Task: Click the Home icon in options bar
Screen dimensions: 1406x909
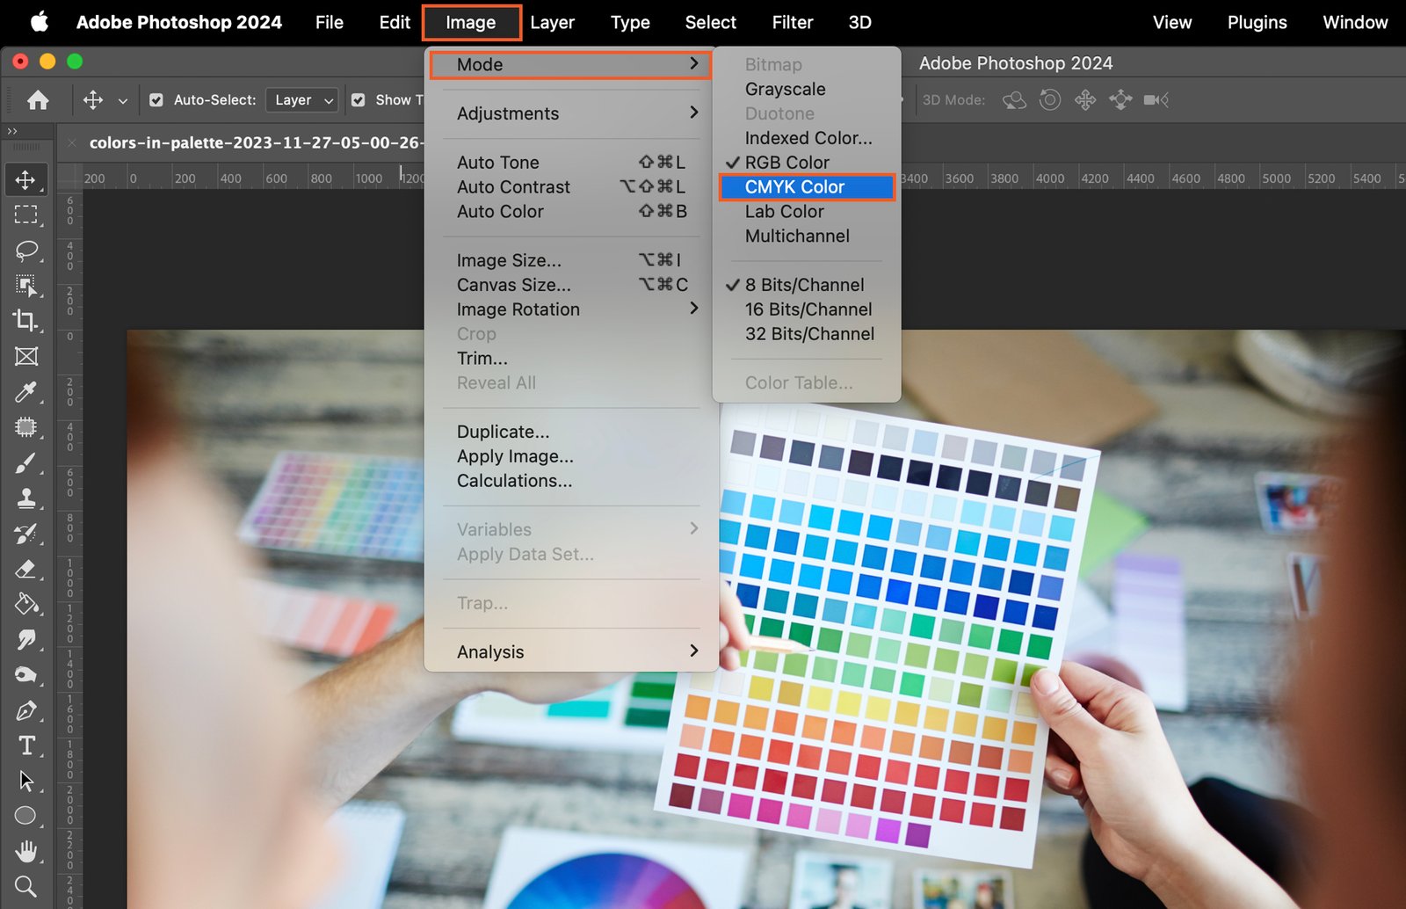Action: (x=38, y=100)
